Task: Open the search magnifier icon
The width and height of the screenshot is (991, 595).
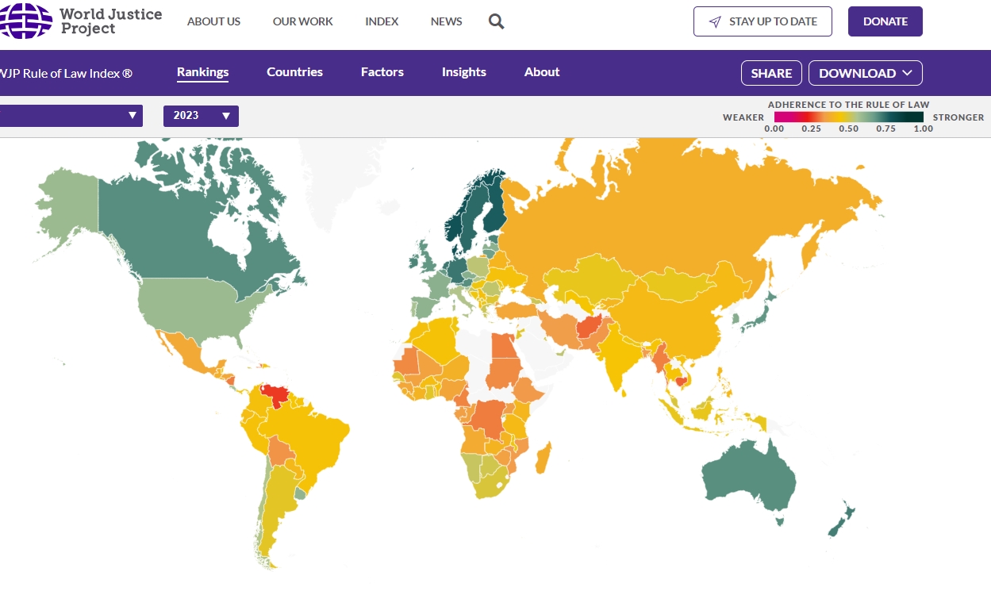Action: (x=497, y=21)
